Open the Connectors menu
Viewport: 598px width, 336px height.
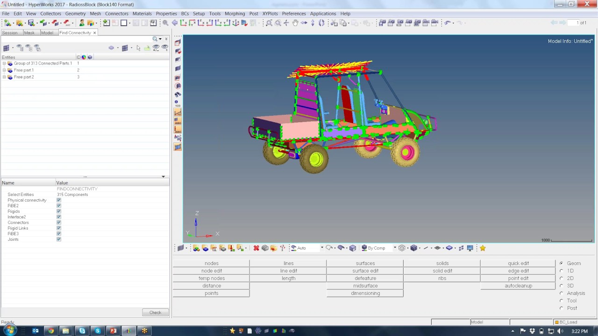click(116, 14)
